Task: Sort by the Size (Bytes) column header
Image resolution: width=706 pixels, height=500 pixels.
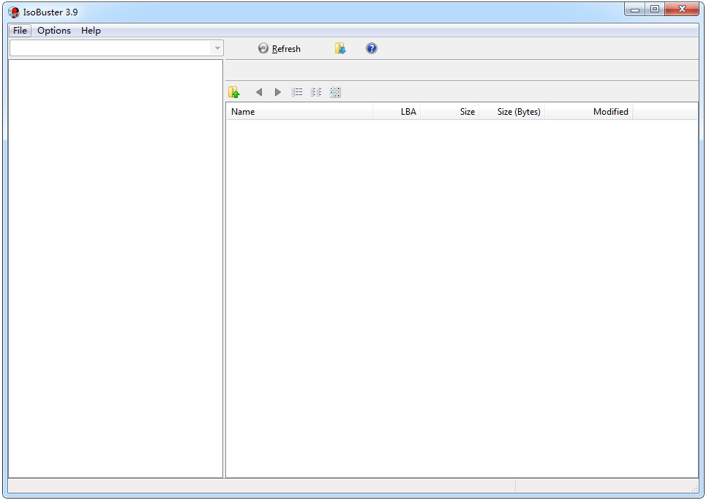Action: coord(512,112)
